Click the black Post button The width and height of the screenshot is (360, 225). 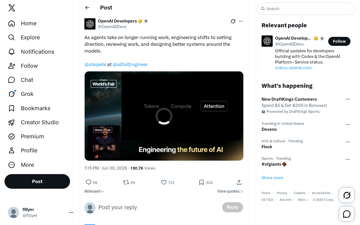point(37,181)
